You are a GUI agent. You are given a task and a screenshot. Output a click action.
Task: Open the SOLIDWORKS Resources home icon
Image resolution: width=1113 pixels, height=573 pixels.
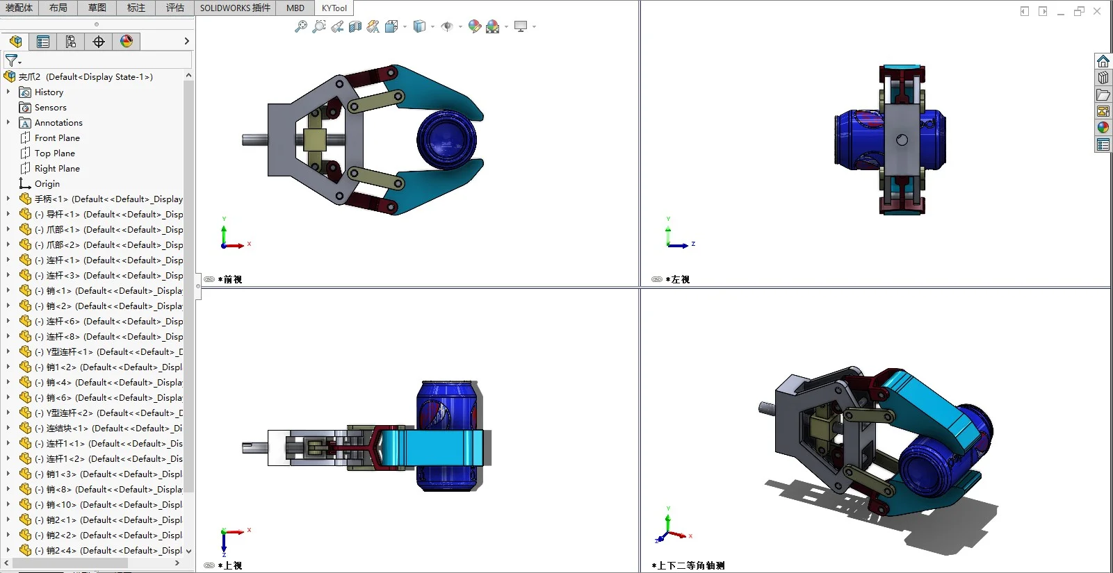1103,61
